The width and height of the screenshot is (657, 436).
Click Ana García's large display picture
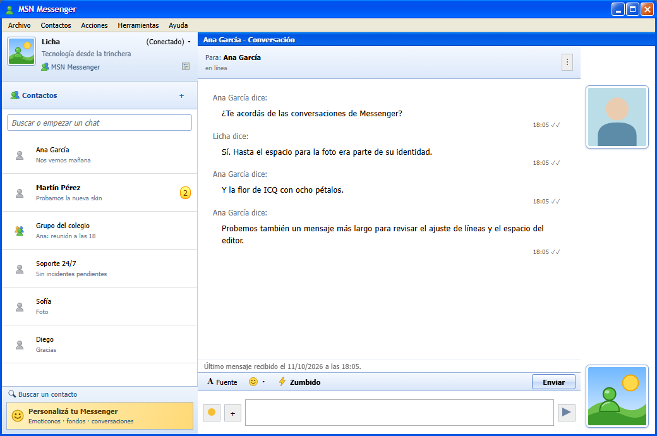[x=617, y=117]
